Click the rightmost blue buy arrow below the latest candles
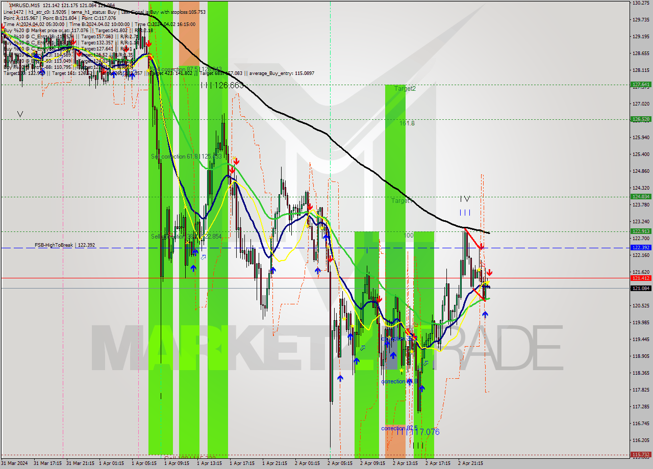 click(x=485, y=315)
